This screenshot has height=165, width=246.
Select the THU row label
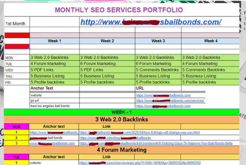17,76
